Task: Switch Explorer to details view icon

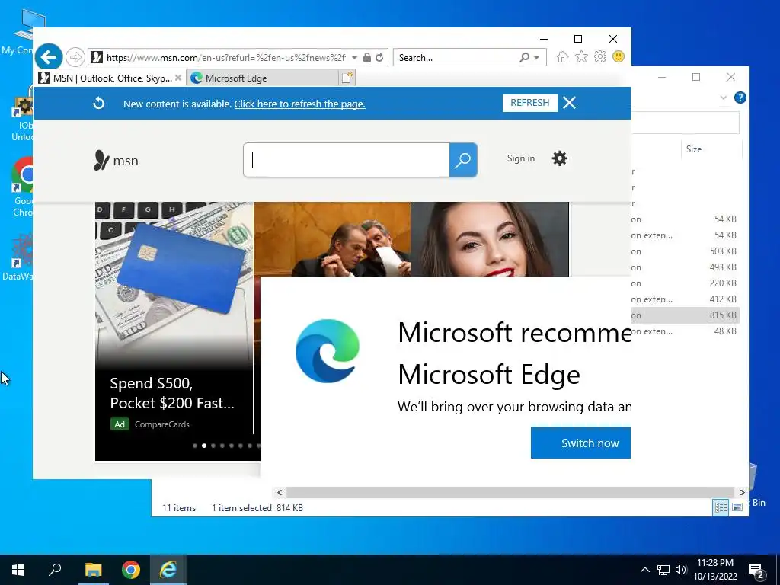Action: click(721, 507)
